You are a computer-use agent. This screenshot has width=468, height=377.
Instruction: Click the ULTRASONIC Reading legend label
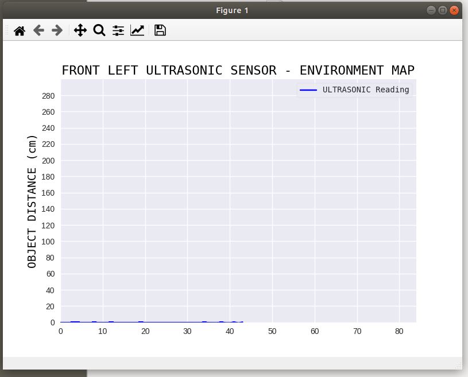coord(366,90)
